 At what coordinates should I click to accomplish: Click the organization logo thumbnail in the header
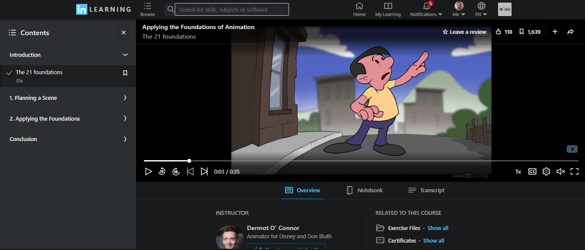point(505,9)
